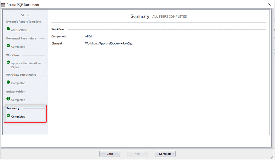This screenshot has height=160, width=275.
Task: Click the check icon under Document Parameters
Action: click(x=8, y=45)
